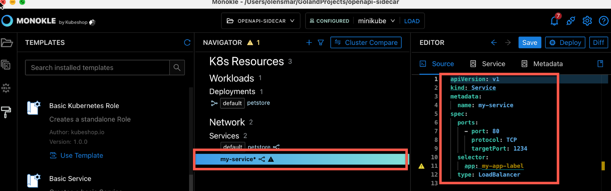The width and height of the screenshot is (611, 191).
Task: Focus the Search installed templates field
Action: 97,67
